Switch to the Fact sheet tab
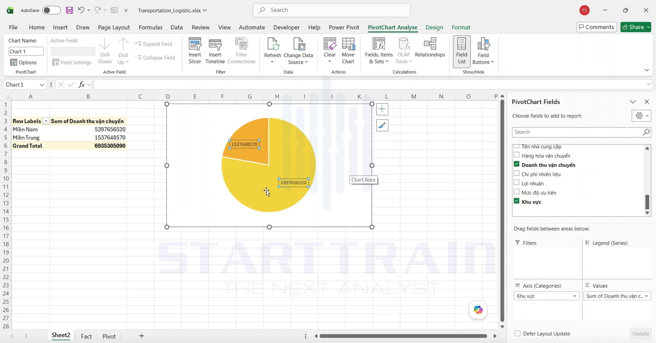This screenshot has height=343, width=656. (x=86, y=336)
